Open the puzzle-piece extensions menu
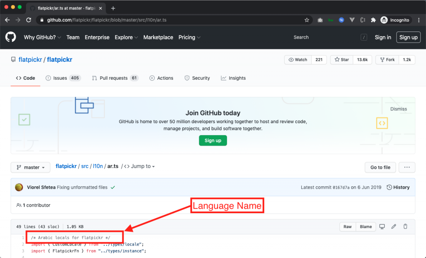426x258 pixels. (373, 20)
